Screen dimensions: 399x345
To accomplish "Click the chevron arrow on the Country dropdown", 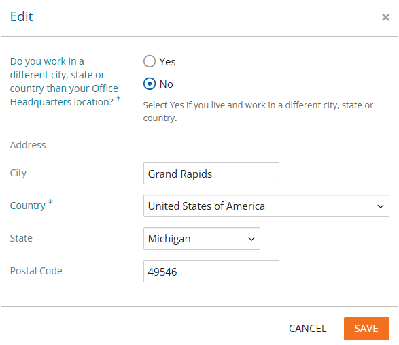I will pyautogui.click(x=381, y=206).
